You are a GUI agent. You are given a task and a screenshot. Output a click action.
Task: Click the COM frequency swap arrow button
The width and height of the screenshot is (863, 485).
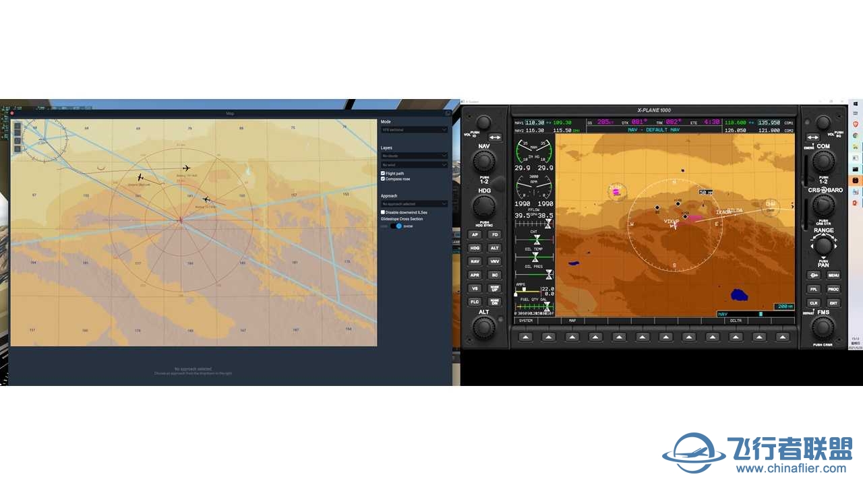(812, 137)
